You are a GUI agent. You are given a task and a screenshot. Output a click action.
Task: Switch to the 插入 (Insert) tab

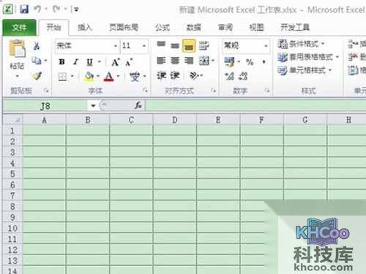[x=85, y=27]
